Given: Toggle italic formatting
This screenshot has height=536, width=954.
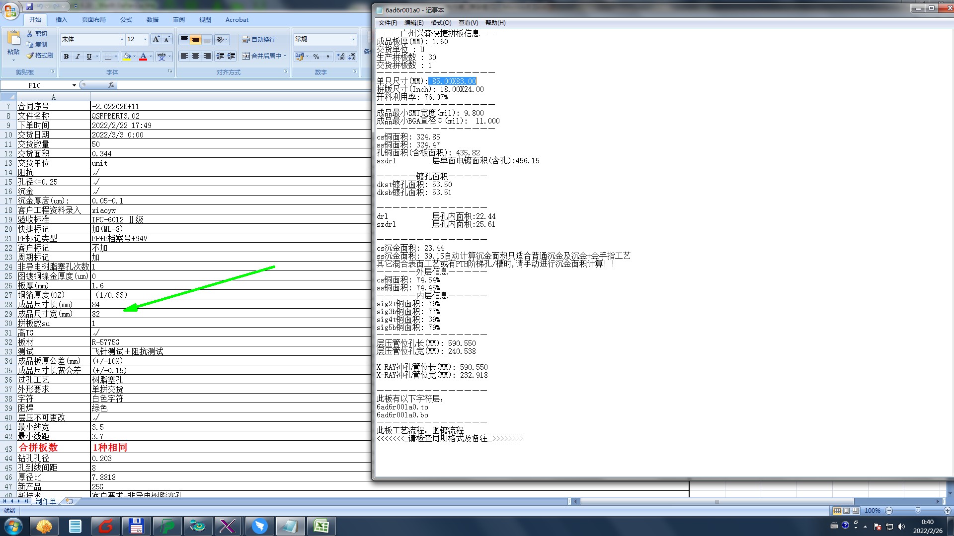Looking at the screenshot, I should point(78,57).
